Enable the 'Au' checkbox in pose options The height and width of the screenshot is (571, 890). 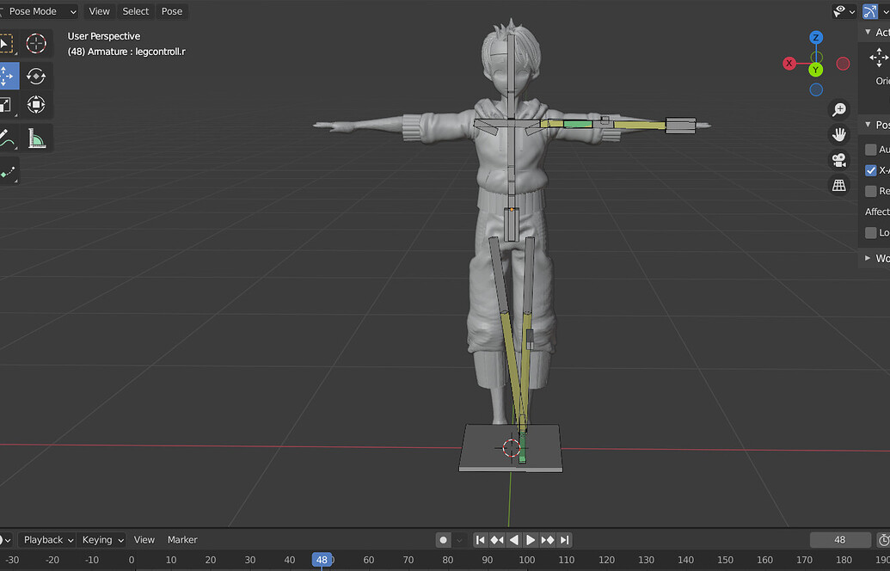click(x=871, y=150)
